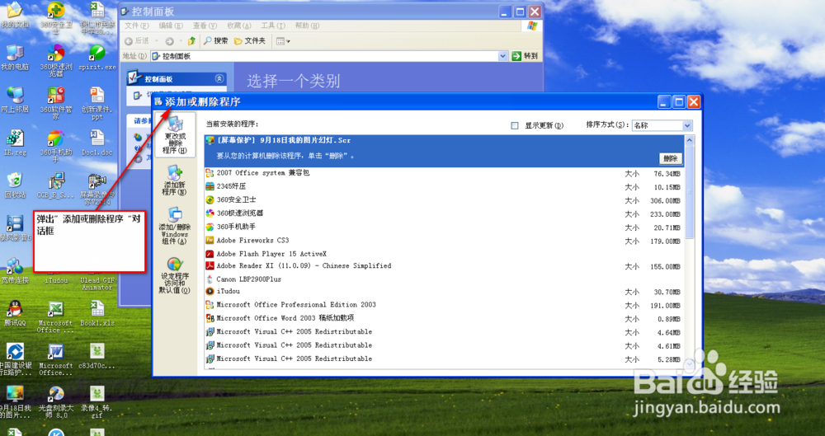Screen dimensions: 825x436
Task: Select 360手机助手 program entry
Action: (445, 227)
